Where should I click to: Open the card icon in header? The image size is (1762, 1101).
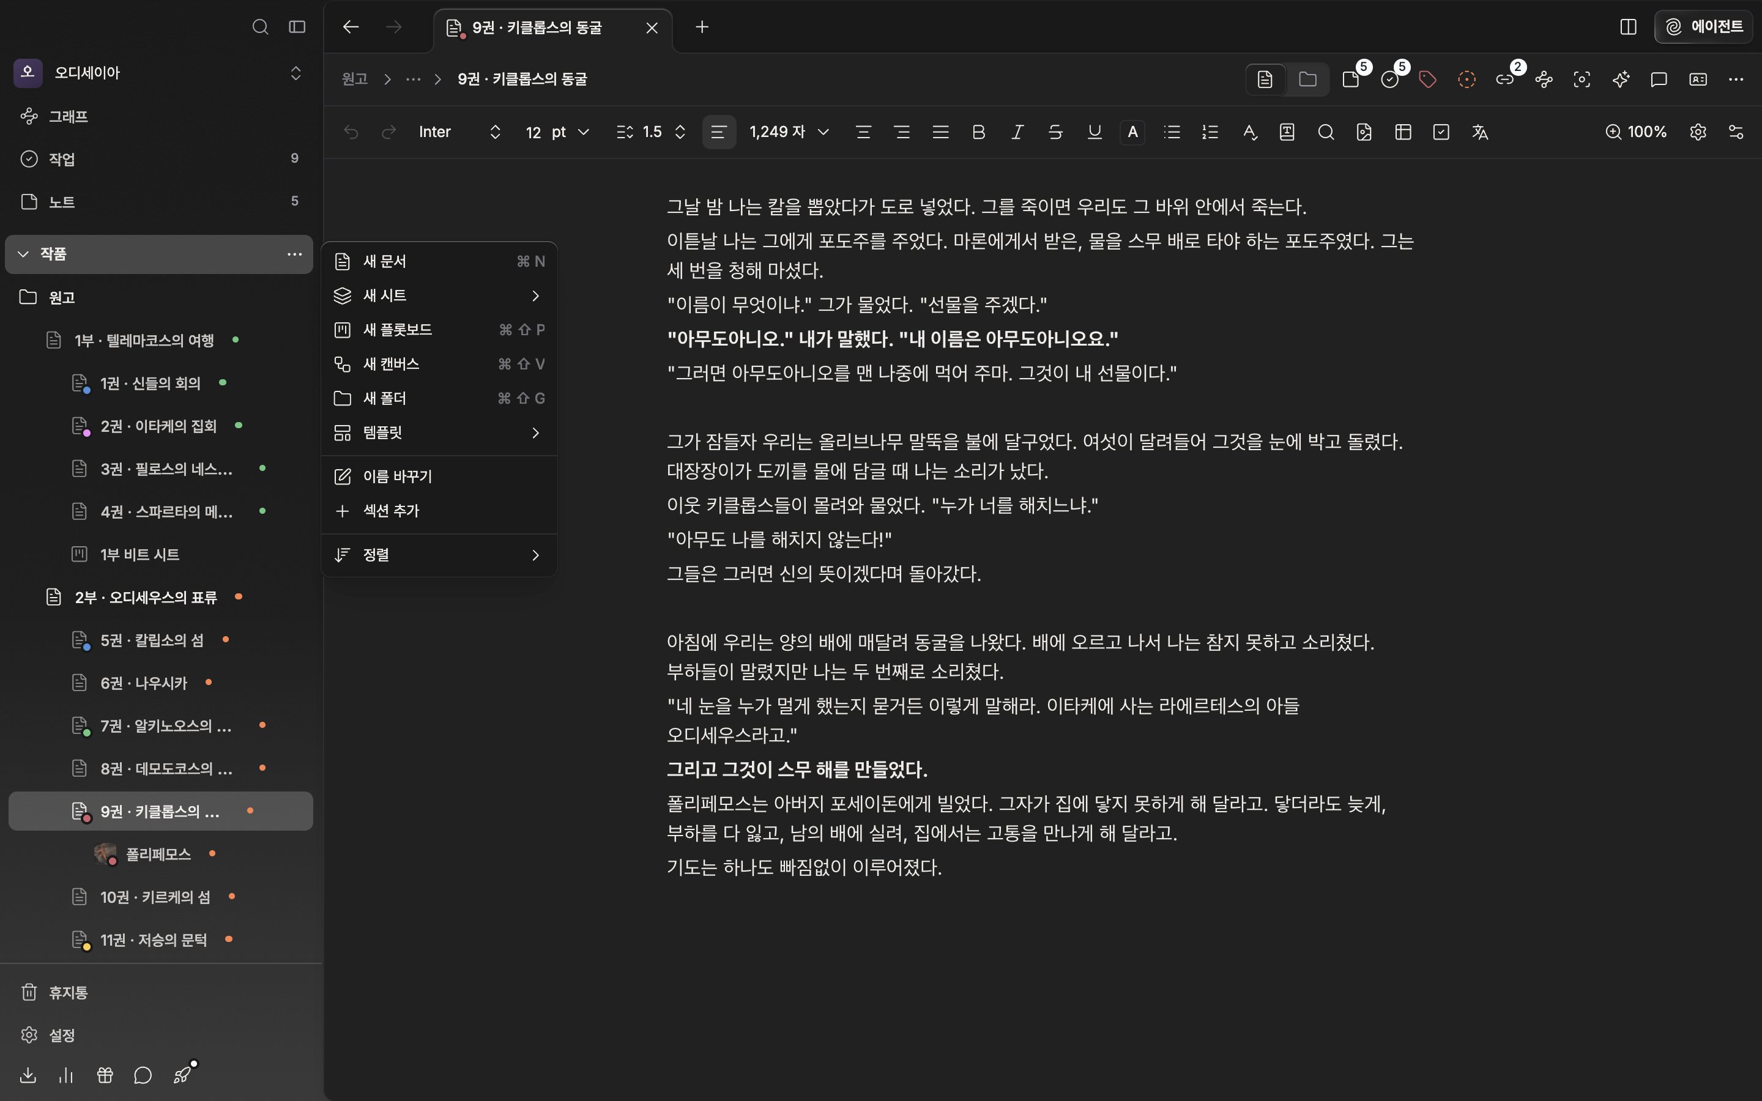(1698, 79)
